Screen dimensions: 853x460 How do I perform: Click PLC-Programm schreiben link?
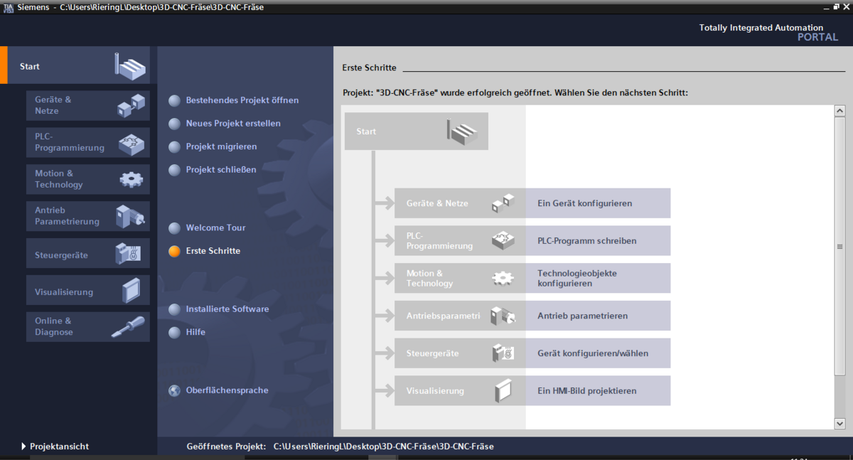point(586,241)
